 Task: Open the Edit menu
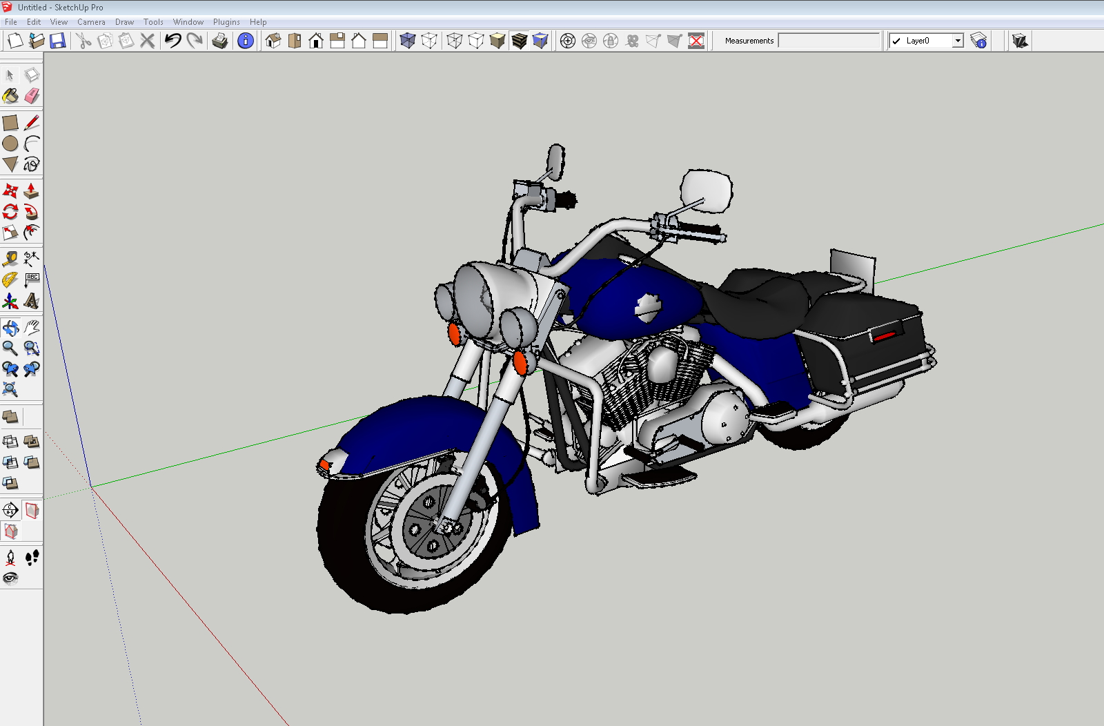tap(34, 22)
